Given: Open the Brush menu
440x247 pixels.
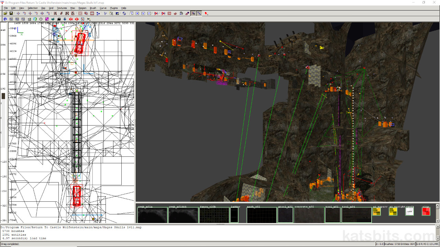Looking at the screenshot, I should tap(93, 8).
